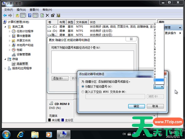The height and width of the screenshot is (139, 185).
Task: Click the Refresh toolbar icon
Action: click(42, 15)
